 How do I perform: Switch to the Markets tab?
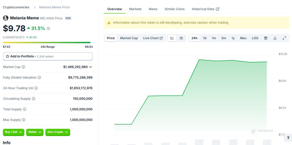click(135, 9)
